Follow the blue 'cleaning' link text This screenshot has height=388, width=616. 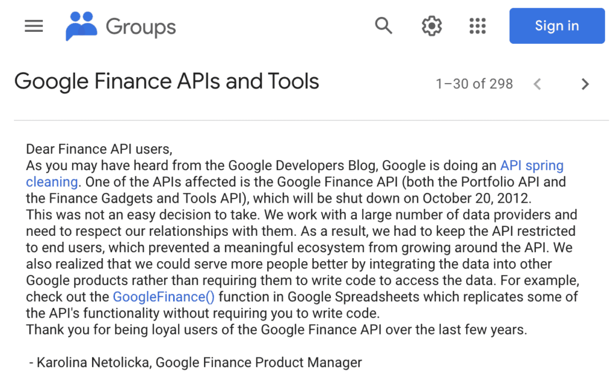point(52,182)
